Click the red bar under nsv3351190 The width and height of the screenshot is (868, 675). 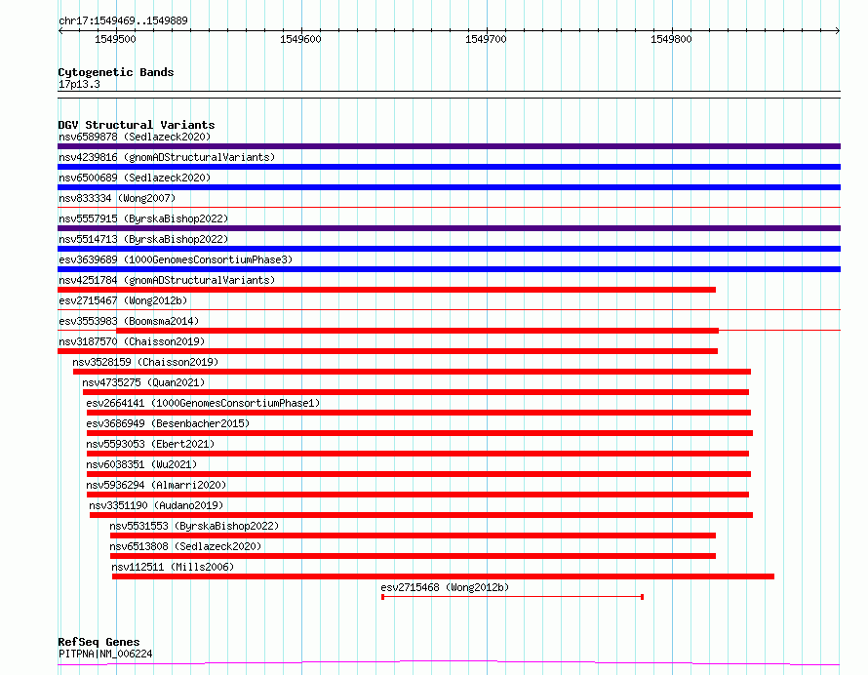421,515
